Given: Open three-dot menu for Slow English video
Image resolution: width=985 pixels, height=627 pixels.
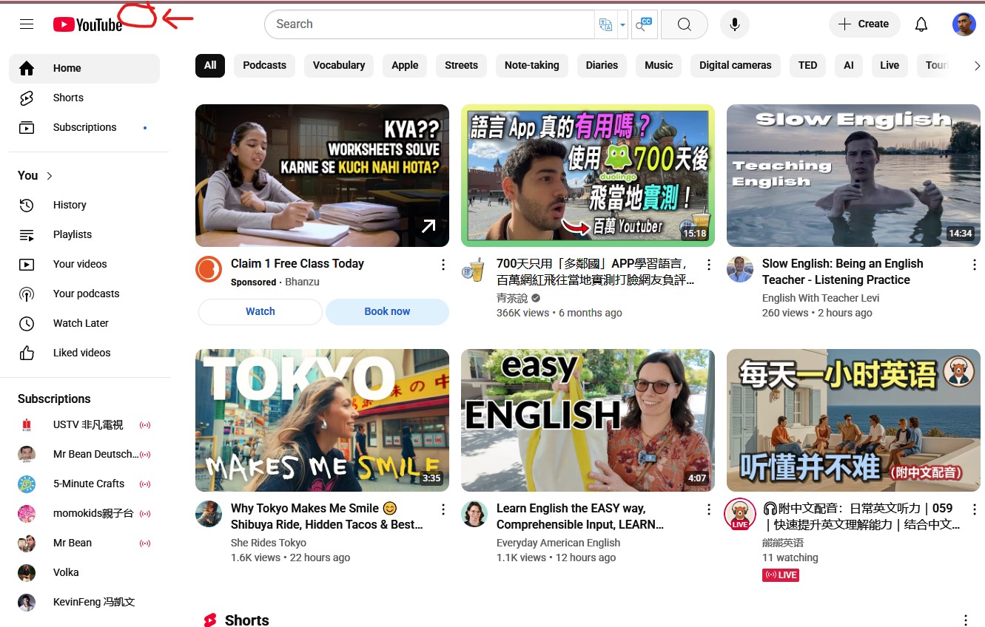Looking at the screenshot, I should [x=975, y=265].
